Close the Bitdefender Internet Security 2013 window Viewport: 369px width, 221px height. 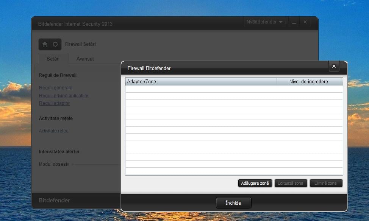(305, 22)
